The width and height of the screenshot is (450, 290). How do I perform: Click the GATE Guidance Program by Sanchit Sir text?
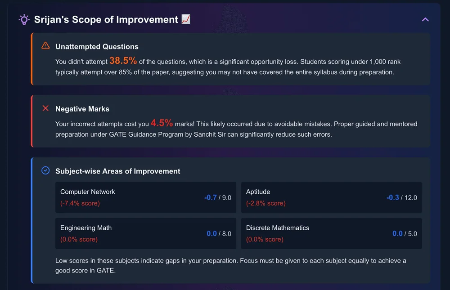point(167,134)
